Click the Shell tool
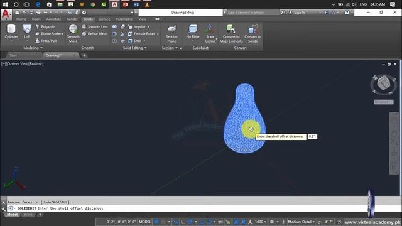Image resolution: width=402 pixels, height=226 pixels. 135,41
